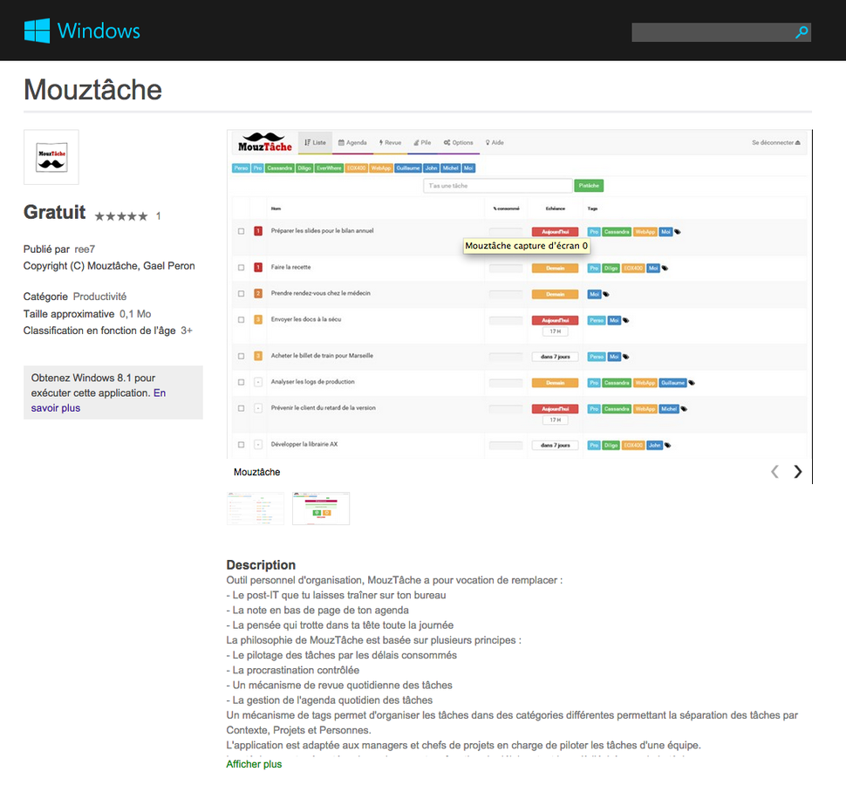
Task: Check the 'Acheter le billet de train' checkbox
Action: point(242,356)
